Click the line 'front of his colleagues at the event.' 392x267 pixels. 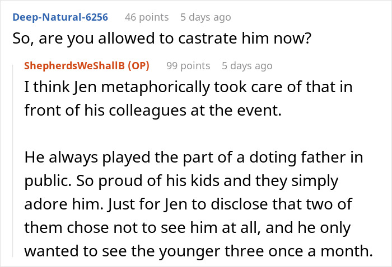coord(153,110)
